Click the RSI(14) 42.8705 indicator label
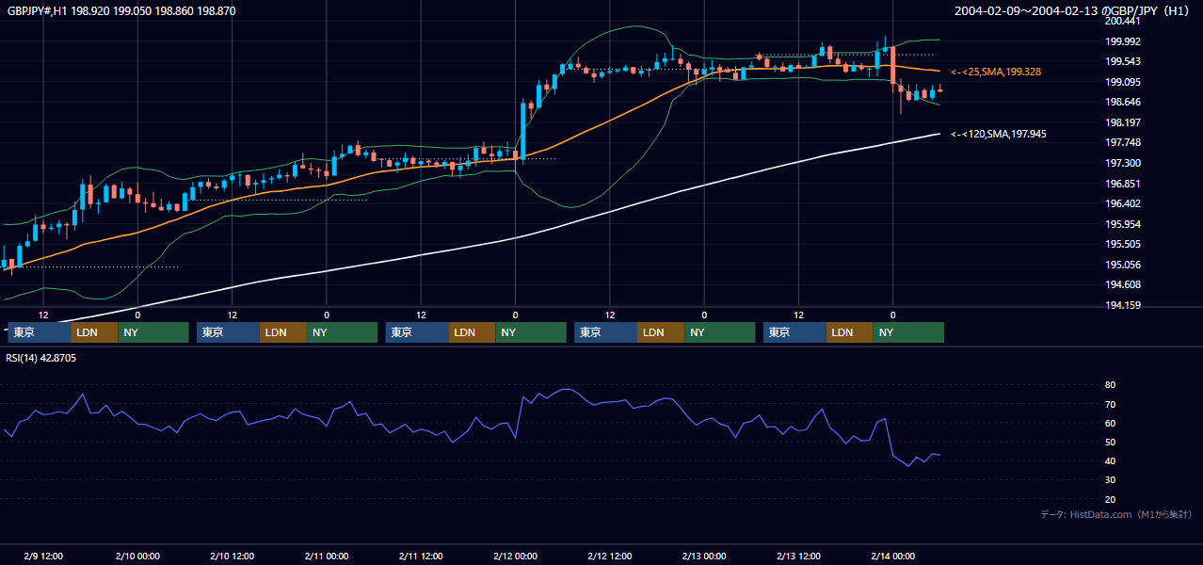Screen dimensions: 1203x565 41,358
